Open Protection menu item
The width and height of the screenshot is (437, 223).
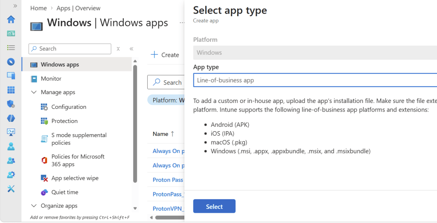coord(64,121)
